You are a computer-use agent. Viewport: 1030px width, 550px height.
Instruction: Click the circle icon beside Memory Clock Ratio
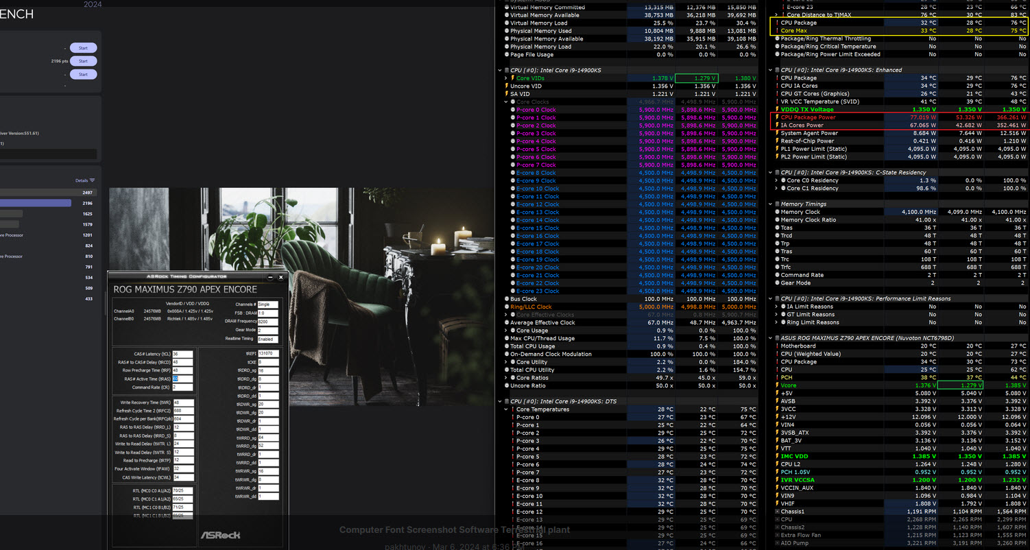(x=777, y=220)
